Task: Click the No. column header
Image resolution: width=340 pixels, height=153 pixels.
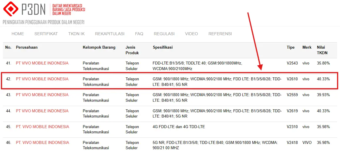Action: (x=8, y=47)
